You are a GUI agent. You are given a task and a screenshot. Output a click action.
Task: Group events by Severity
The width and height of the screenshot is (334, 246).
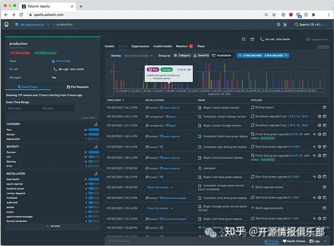click(x=201, y=56)
